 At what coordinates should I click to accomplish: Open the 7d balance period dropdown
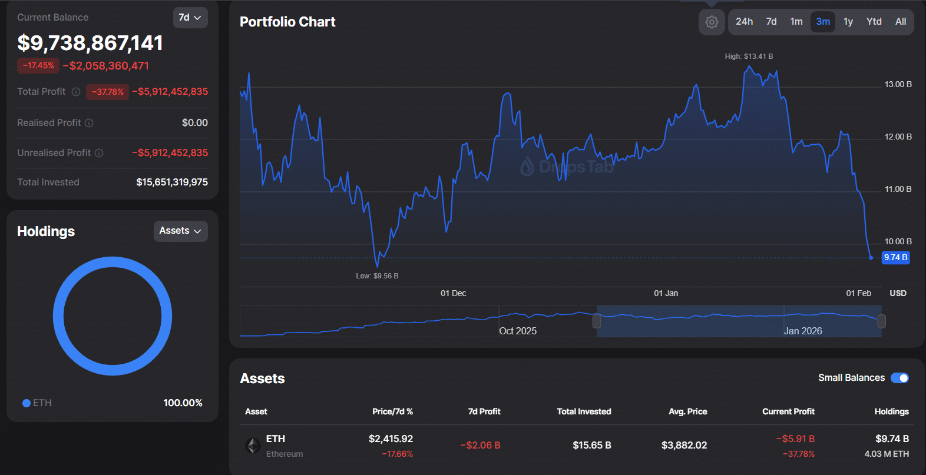(190, 18)
